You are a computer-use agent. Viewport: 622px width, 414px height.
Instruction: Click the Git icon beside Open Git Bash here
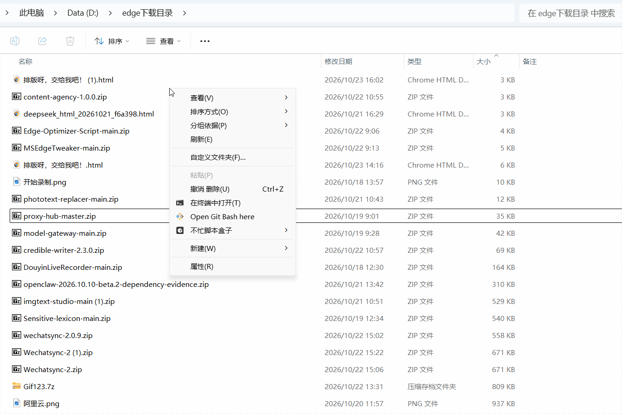(x=180, y=216)
